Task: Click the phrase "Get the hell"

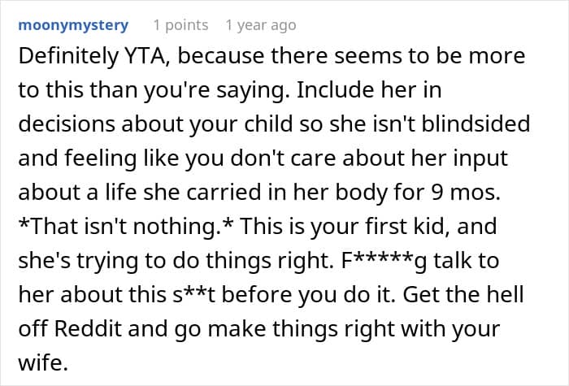Action: pos(463,294)
